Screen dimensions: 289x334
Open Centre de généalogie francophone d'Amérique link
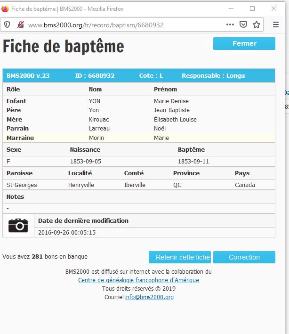pos(138,280)
